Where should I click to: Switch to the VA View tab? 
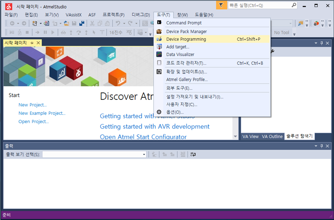[251, 136]
